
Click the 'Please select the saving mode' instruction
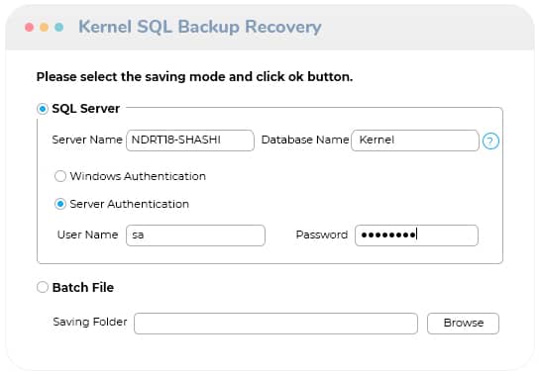coord(194,77)
